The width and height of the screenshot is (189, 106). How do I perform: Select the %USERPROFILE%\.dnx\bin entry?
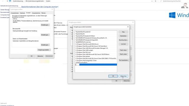pyautogui.click(x=96, y=42)
